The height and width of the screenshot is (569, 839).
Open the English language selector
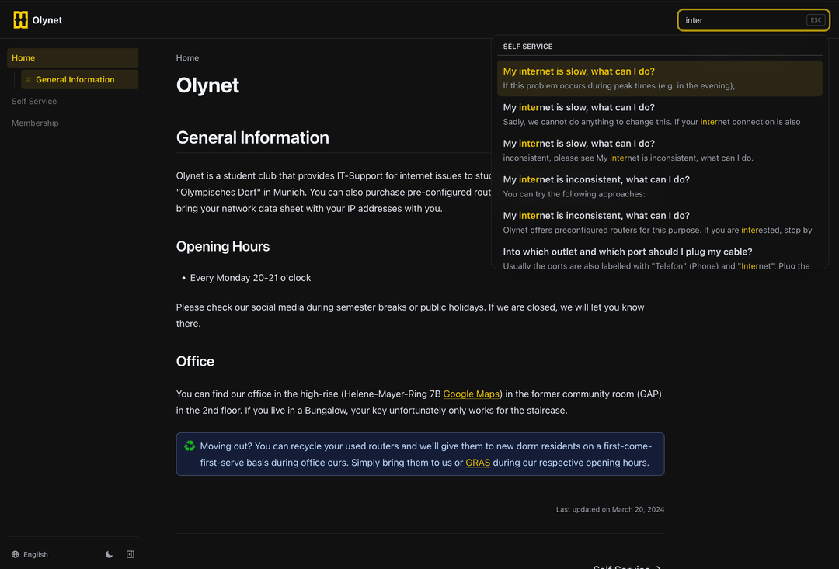click(x=30, y=554)
